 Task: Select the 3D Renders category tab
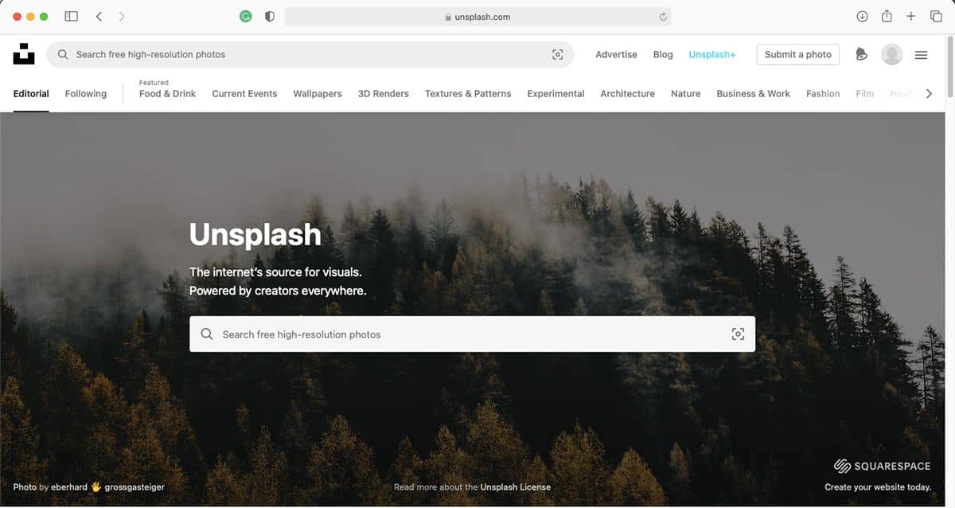(384, 93)
